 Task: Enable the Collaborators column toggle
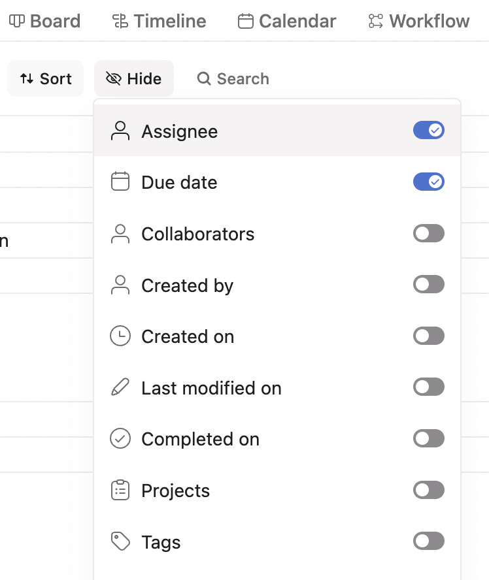tap(429, 233)
